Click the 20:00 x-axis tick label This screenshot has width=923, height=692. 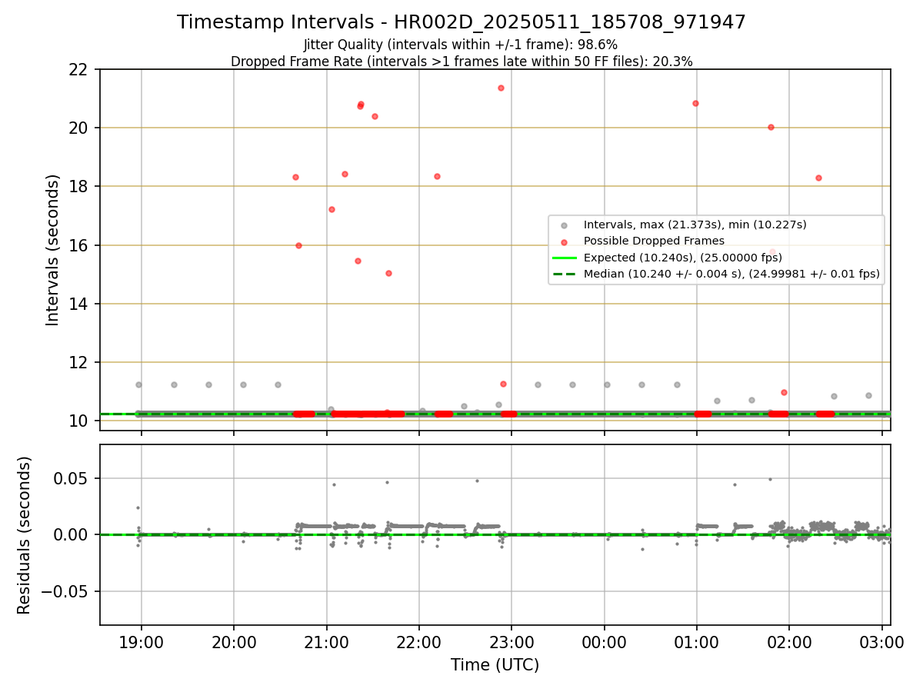tap(234, 641)
